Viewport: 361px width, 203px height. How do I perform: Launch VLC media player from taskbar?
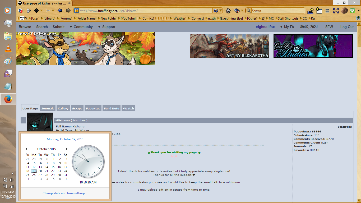(8, 48)
